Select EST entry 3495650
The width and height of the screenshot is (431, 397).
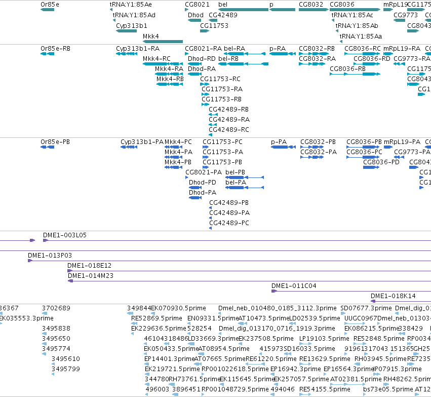56,339
